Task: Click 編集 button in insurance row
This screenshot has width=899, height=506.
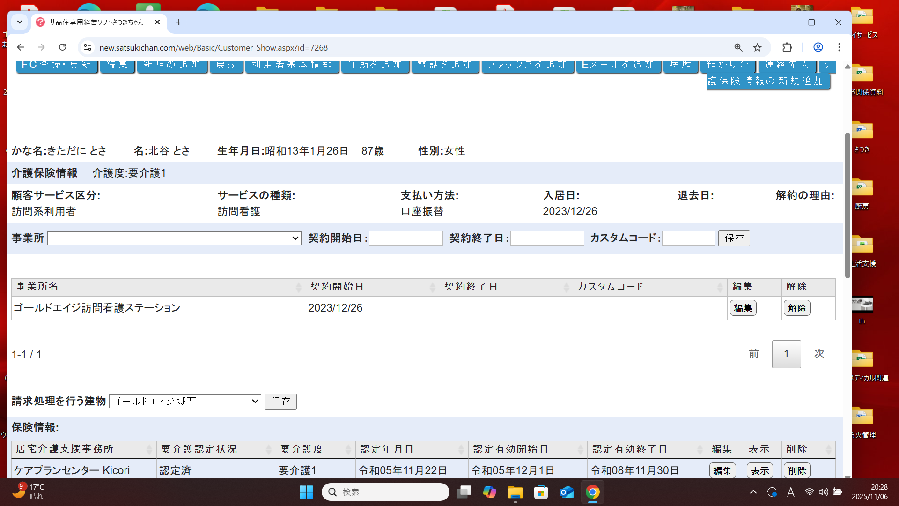Action: point(722,470)
